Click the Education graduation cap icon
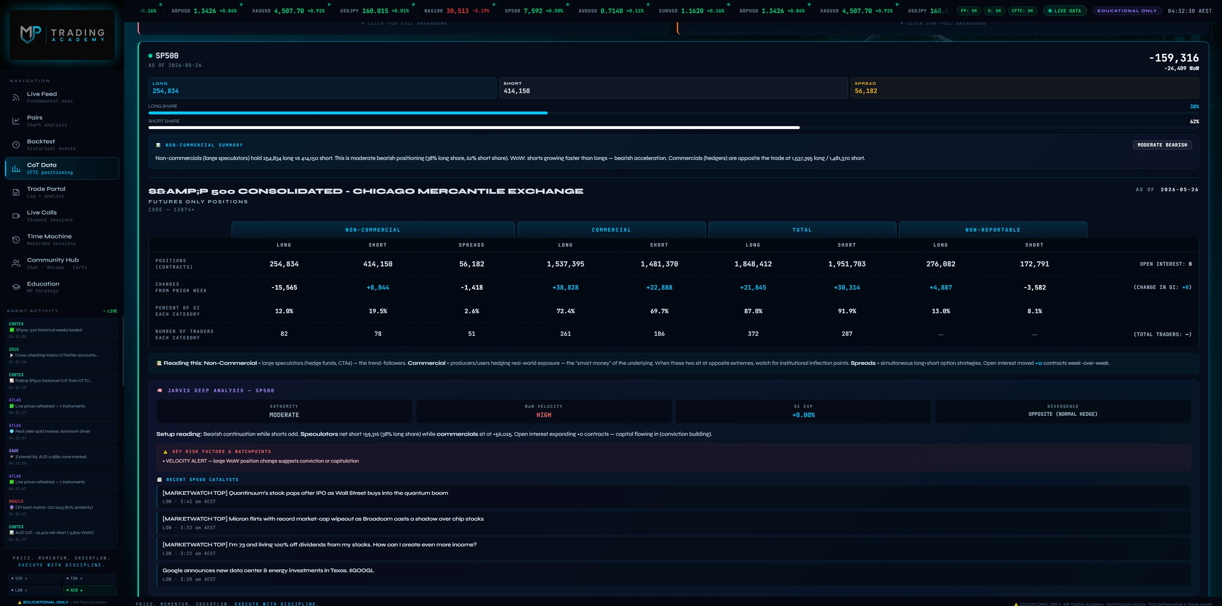The height and width of the screenshot is (606, 1222). click(x=16, y=287)
